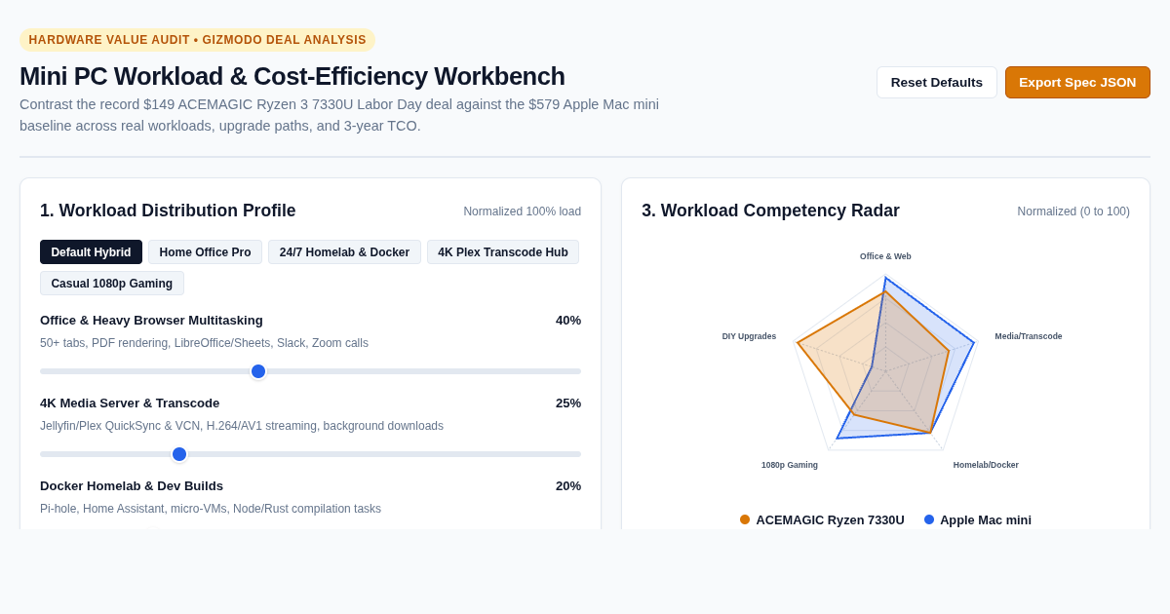This screenshot has width=1170, height=614.
Task: Click the DIY Upgrades radar axis label
Action: click(749, 336)
